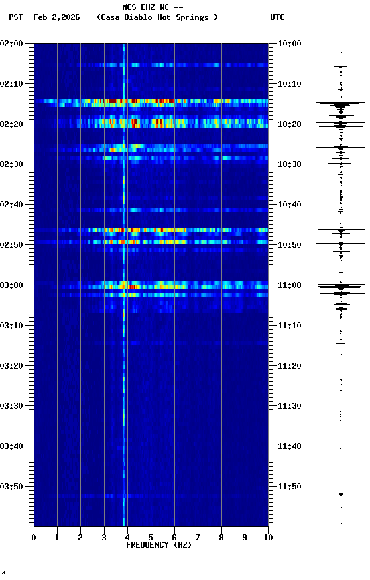Click the '02:40' PST time label
370x580 pixels.
(x=11, y=205)
